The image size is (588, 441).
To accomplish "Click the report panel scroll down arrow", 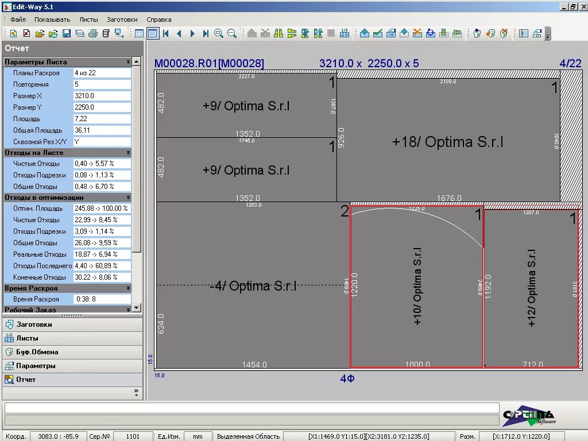I will (x=137, y=308).
